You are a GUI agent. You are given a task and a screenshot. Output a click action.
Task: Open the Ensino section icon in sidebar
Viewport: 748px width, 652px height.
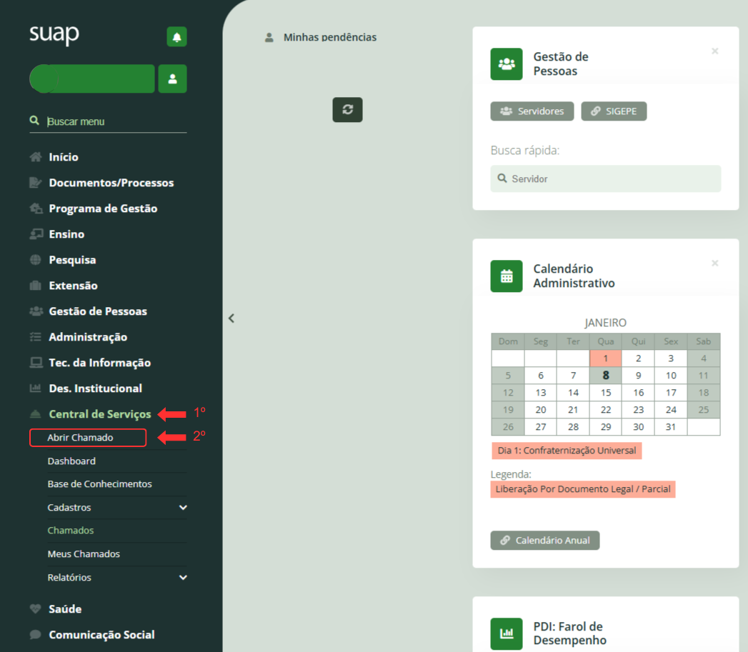tap(34, 234)
